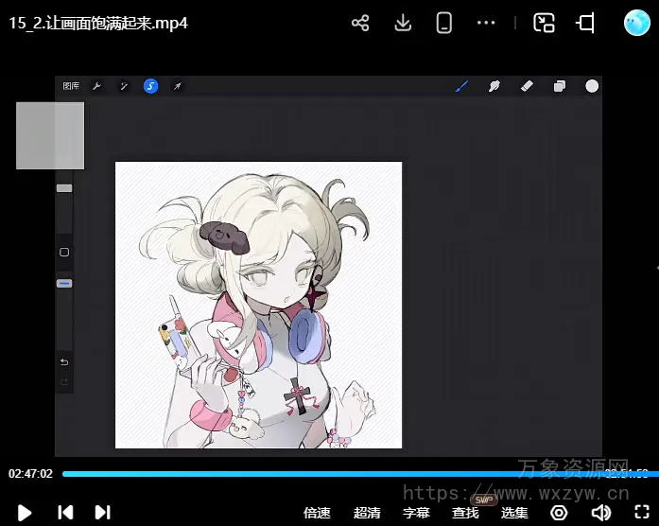Click the share icon in top bar

click(360, 24)
